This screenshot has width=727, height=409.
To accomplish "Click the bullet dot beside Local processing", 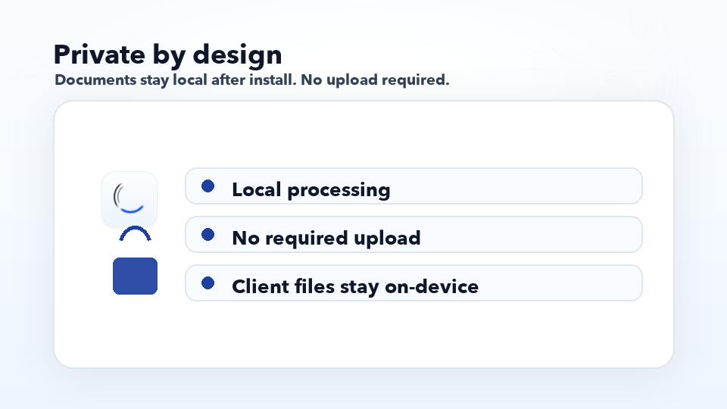I will point(207,186).
